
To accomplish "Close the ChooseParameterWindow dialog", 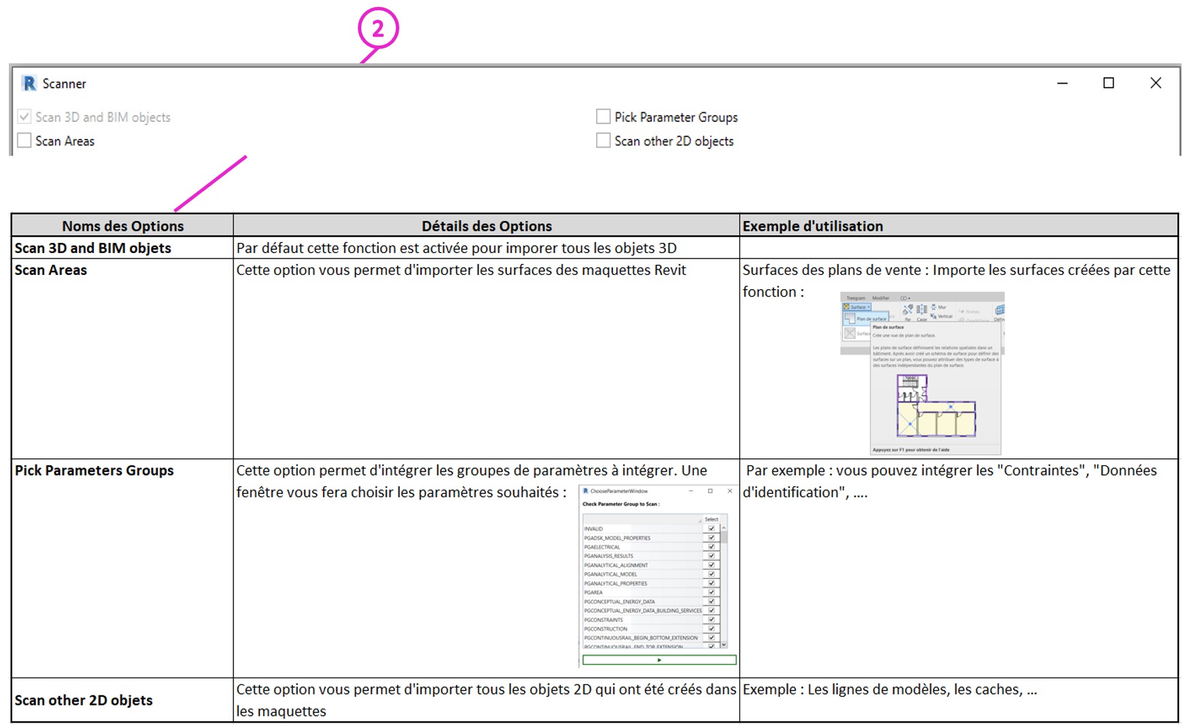I will 730,491.
